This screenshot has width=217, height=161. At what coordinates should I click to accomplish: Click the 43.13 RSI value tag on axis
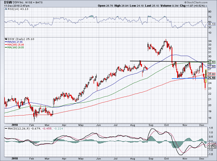point(211,24)
